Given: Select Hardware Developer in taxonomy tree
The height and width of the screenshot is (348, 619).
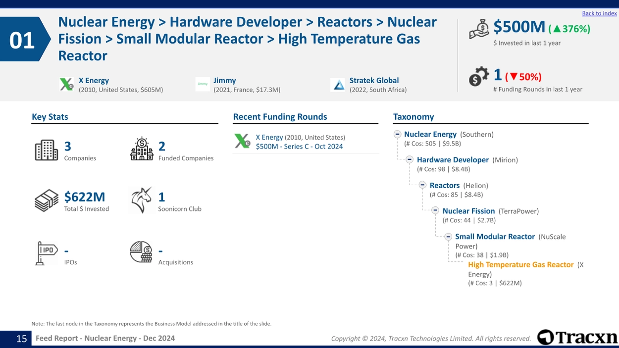Looking at the screenshot, I should (453, 160).
